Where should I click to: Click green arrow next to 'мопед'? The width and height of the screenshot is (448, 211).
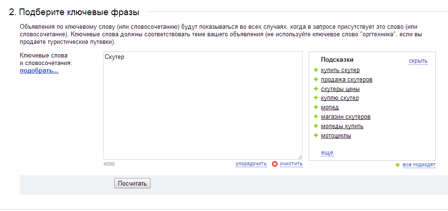pos(316,107)
